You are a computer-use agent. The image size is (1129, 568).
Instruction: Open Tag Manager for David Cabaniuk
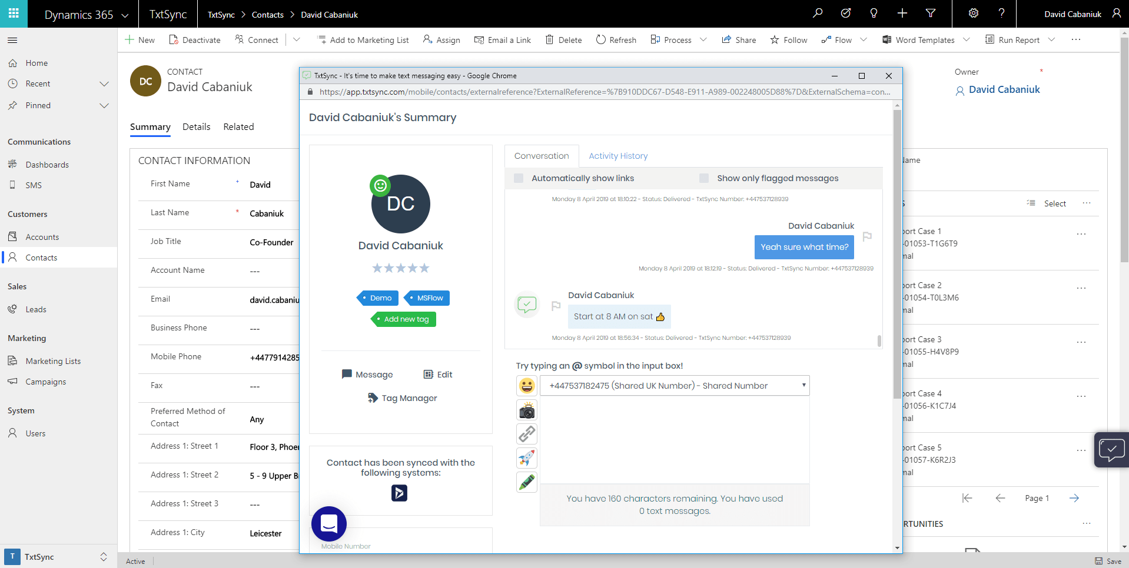402,397
